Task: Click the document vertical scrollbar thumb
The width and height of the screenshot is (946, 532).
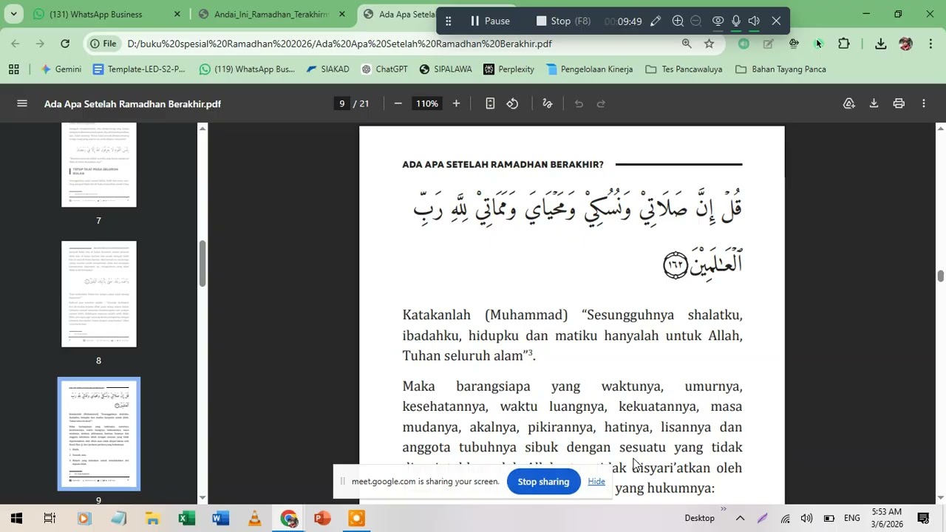Action: click(941, 276)
